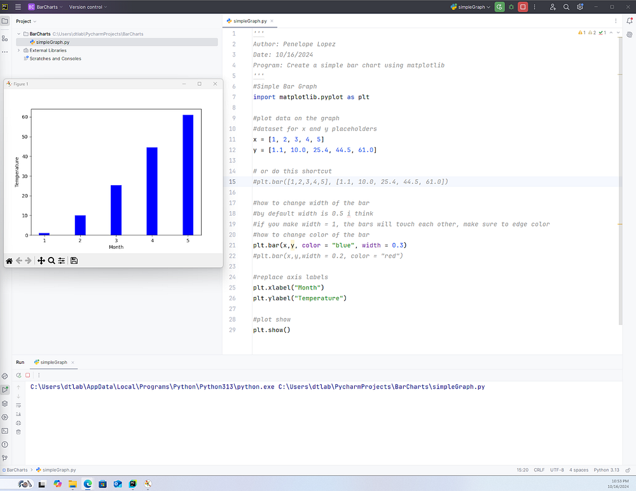Go to previous highlighted error arrow
636x491 pixels.
(611, 32)
